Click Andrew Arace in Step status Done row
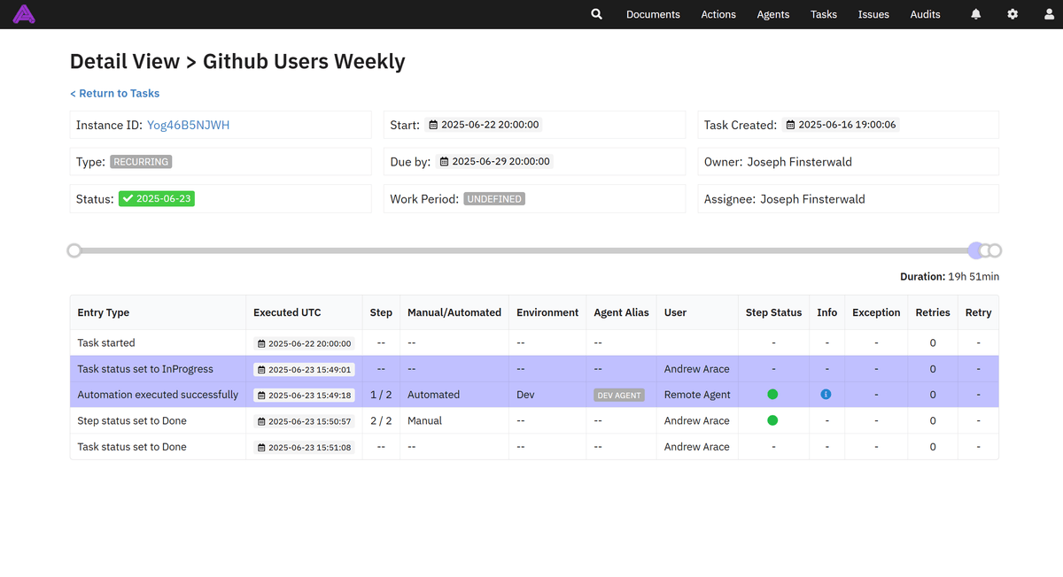 pyautogui.click(x=697, y=420)
